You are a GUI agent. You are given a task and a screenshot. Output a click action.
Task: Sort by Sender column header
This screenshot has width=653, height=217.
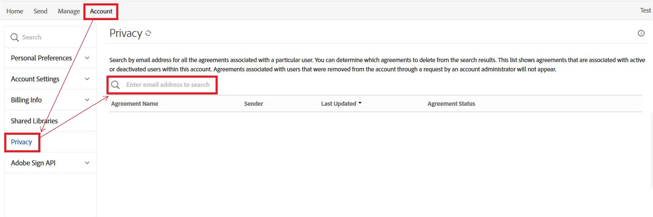tap(253, 104)
